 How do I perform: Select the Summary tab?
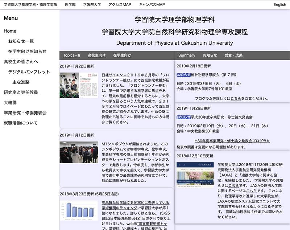[187, 55]
